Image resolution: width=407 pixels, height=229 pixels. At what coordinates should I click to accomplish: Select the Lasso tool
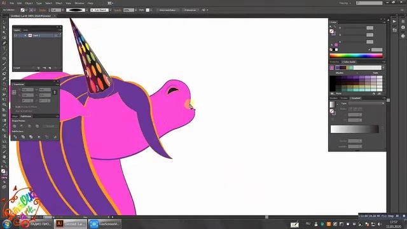pos(4,38)
